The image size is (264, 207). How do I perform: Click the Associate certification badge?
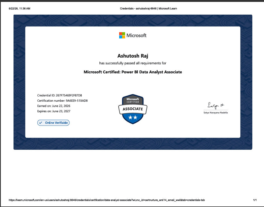[x=133, y=109]
